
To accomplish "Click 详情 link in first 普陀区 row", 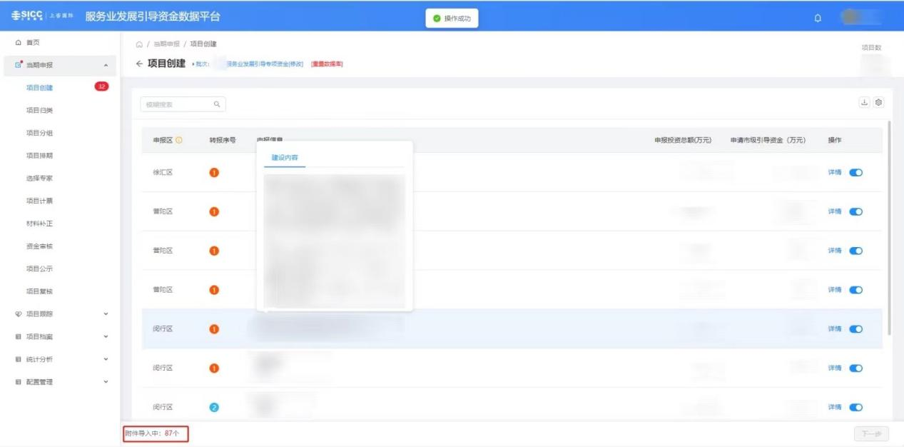I will [834, 211].
